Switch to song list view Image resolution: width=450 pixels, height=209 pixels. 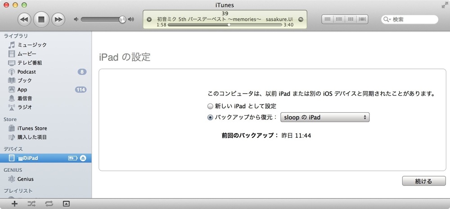coord(328,19)
